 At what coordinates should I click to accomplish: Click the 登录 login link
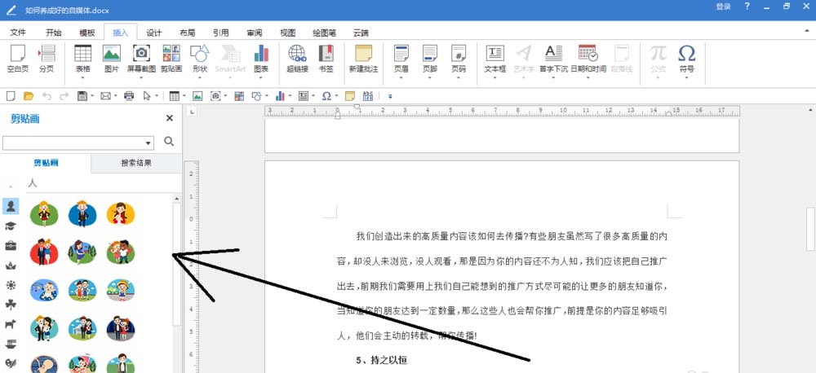[723, 7]
